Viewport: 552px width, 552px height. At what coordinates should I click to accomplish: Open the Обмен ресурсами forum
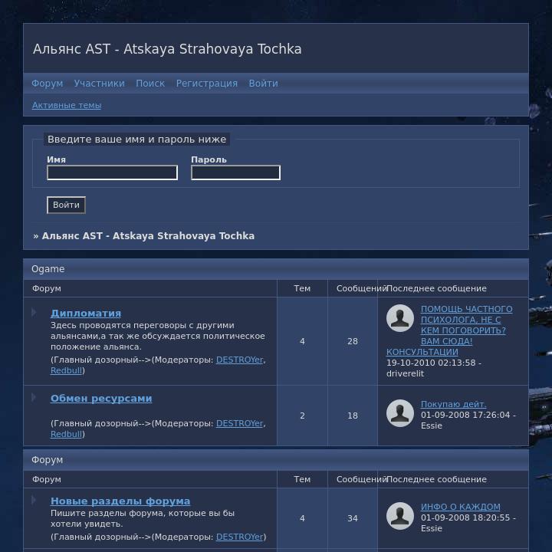point(101,398)
